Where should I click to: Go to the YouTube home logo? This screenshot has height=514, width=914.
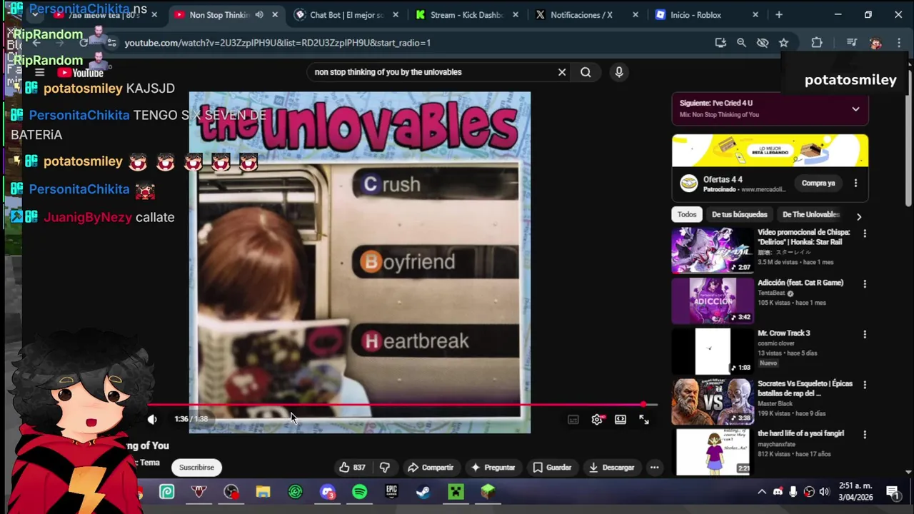click(80, 72)
